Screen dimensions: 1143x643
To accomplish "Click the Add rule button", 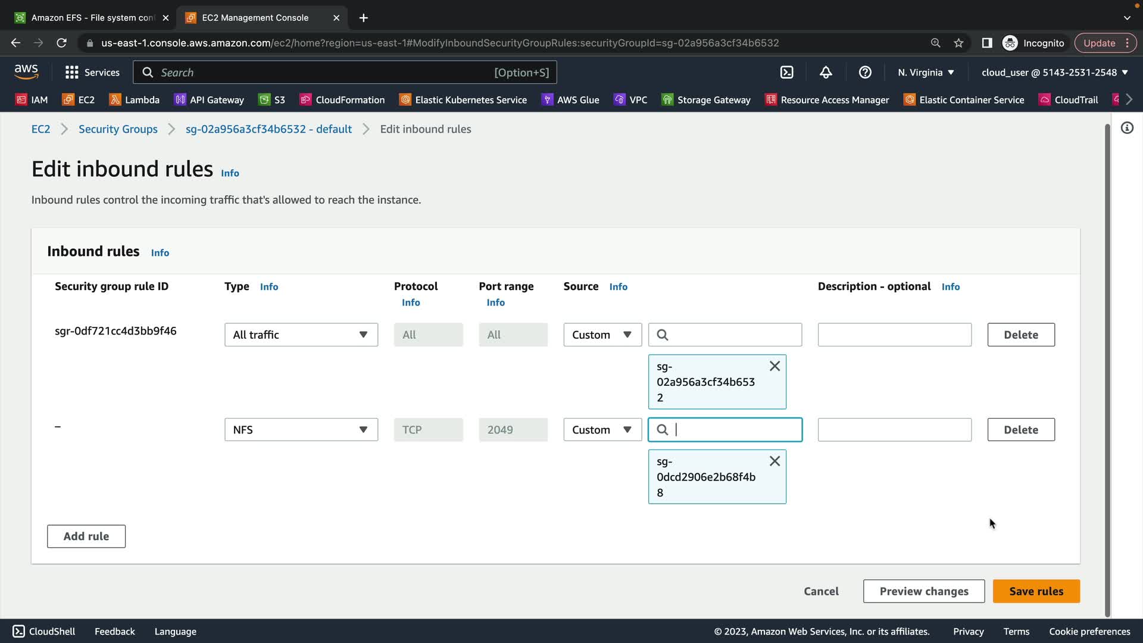I will [86, 536].
